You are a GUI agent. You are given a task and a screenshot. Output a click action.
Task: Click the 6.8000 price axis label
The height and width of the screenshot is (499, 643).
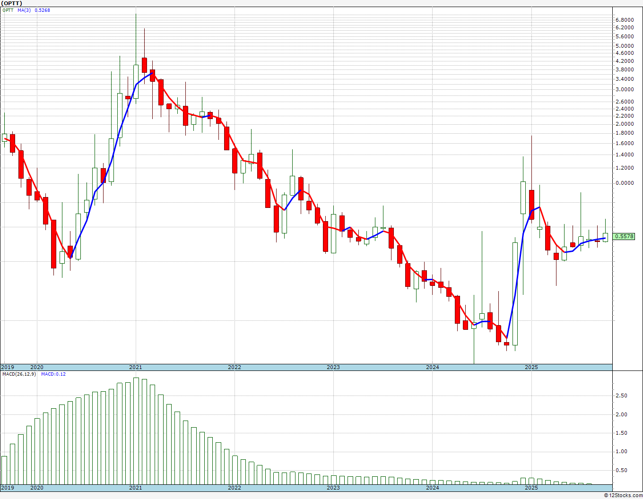(625, 20)
